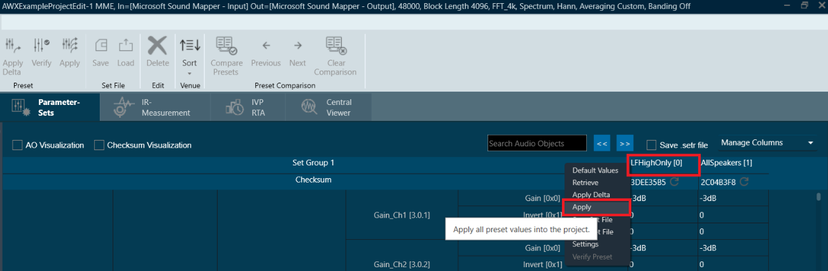Click the 3DEE35B5 checksum value

pyautogui.click(x=648, y=183)
